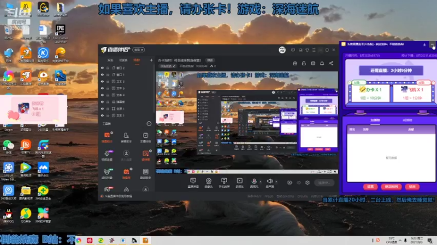Switch to the second scene tab
Viewport: 437px width, 245px height.
pos(123,60)
